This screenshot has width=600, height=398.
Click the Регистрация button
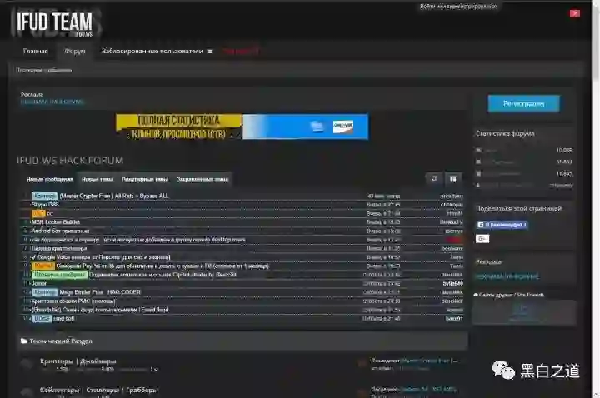[523, 103]
